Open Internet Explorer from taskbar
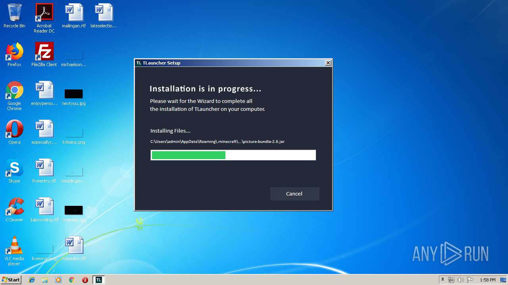 (32, 280)
